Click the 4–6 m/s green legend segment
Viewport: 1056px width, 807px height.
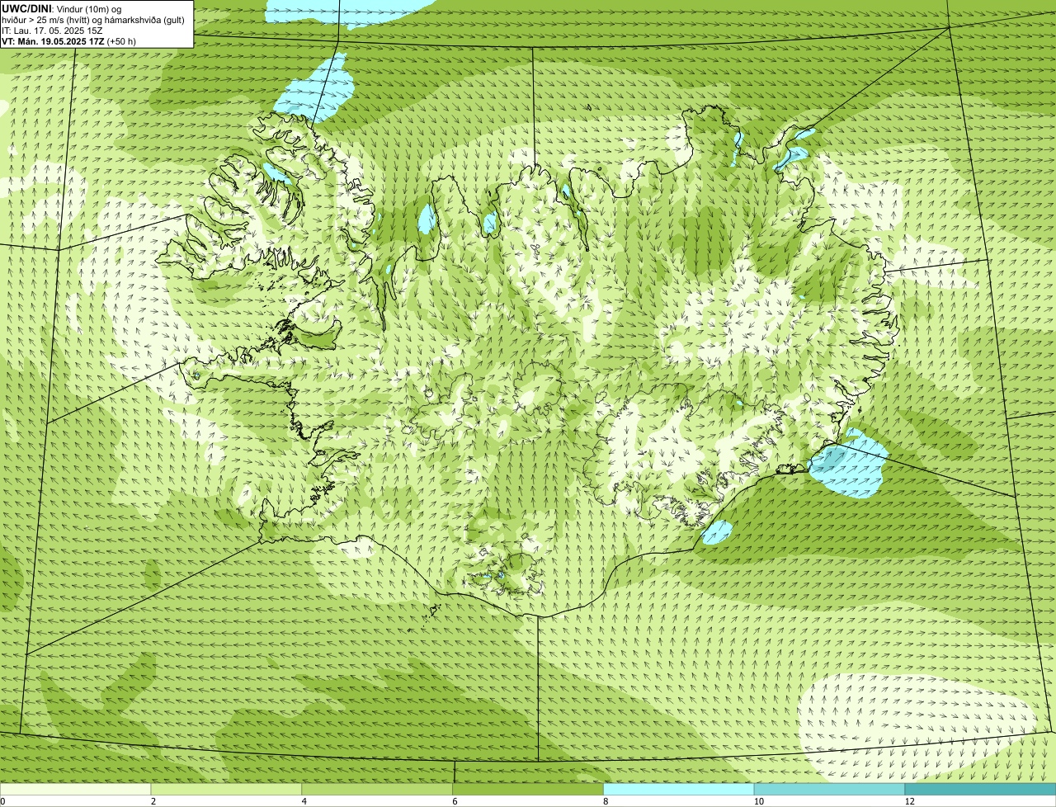[377, 790]
